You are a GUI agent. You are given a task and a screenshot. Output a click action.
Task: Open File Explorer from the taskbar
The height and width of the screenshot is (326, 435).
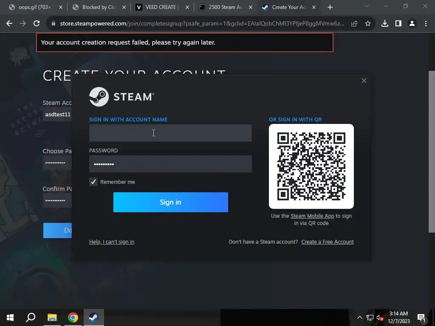(52, 318)
